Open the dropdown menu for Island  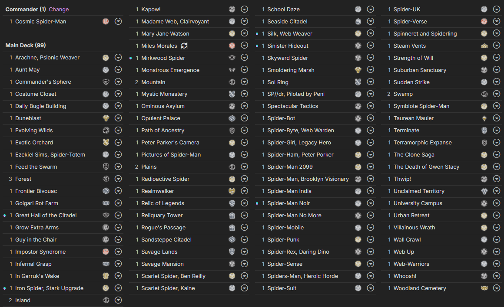pyautogui.click(x=118, y=300)
